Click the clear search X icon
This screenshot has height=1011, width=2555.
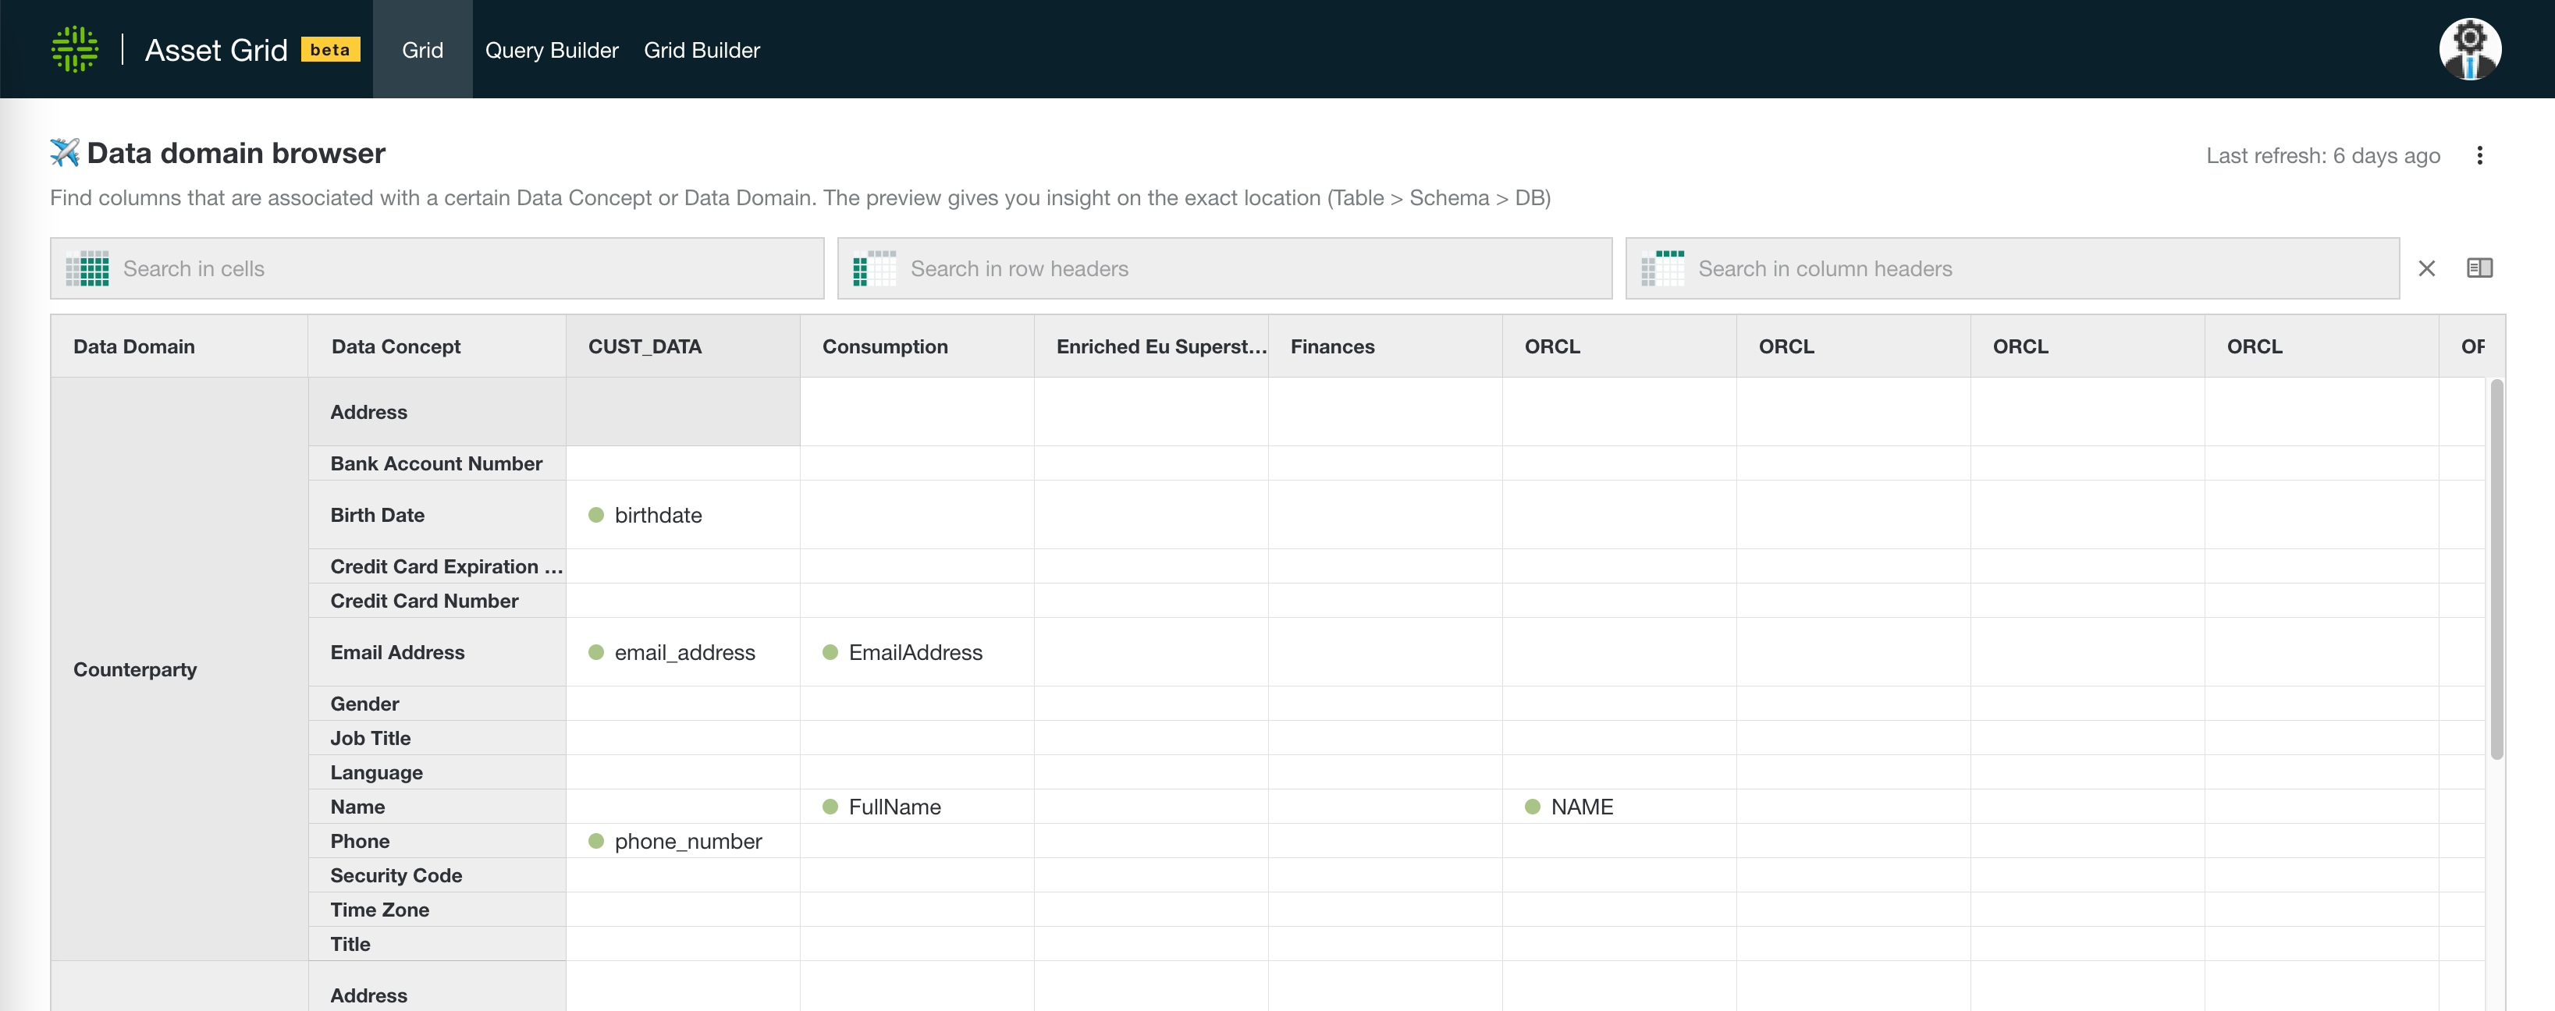click(x=2427, y=268)
